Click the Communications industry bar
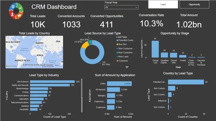 (x=38, y=95)
